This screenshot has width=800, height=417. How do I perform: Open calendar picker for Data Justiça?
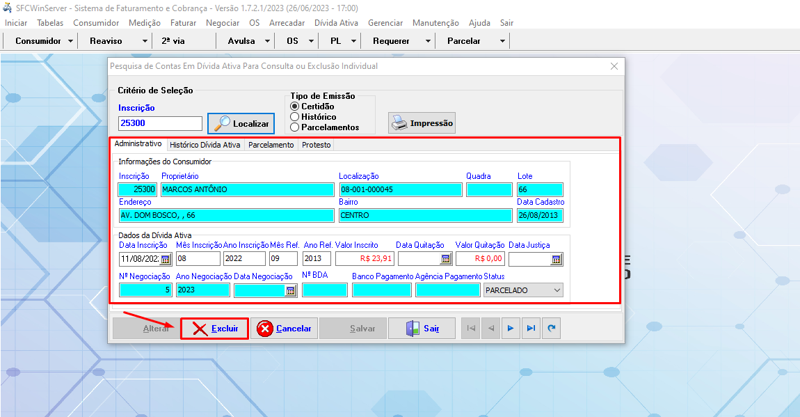pyautogui.click(x=556, y=259)
